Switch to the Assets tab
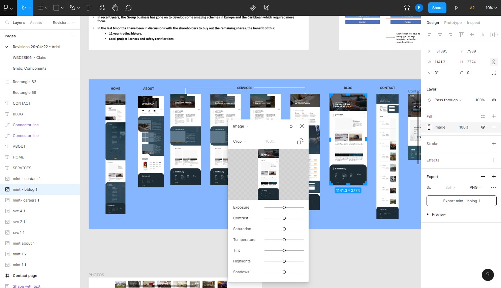 (36, 23)
